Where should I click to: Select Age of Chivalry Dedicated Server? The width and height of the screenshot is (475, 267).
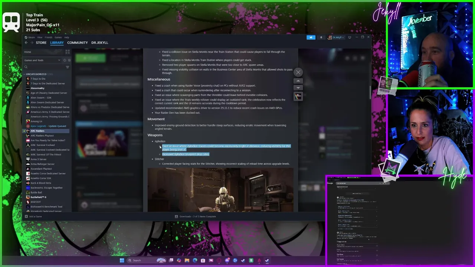click(x=49, y=93)
